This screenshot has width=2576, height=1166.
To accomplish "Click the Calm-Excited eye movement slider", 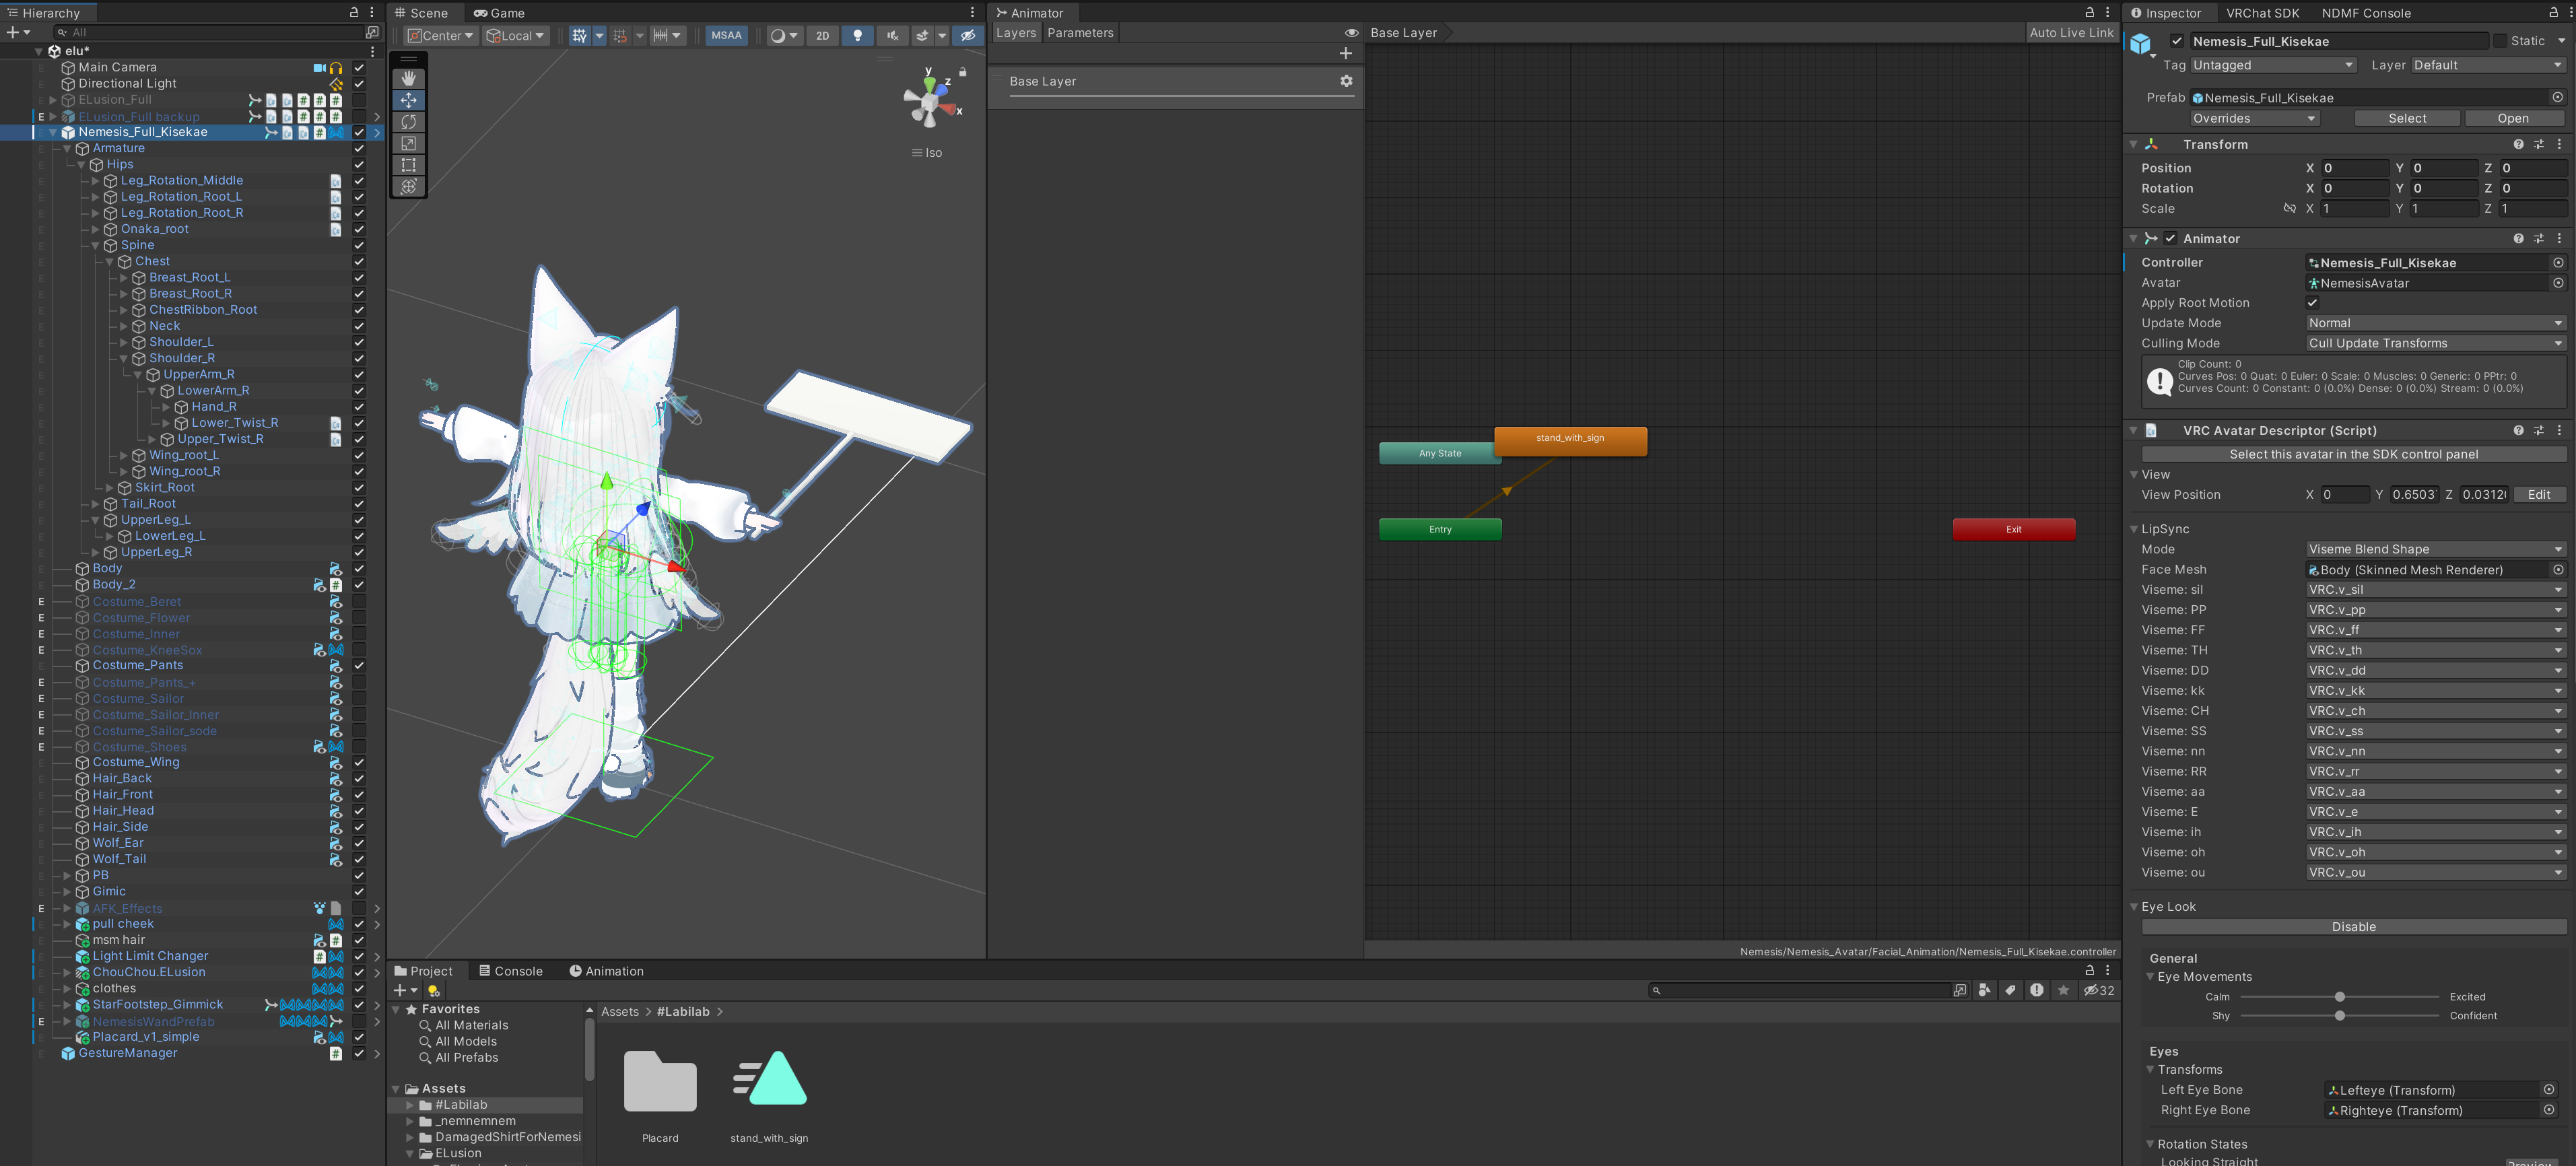I will click(x=2339, y=997).
